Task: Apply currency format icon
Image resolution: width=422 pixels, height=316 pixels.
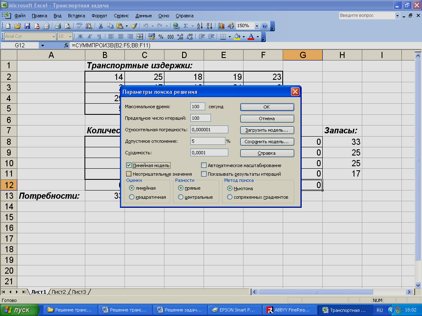Action: [152, 37]
